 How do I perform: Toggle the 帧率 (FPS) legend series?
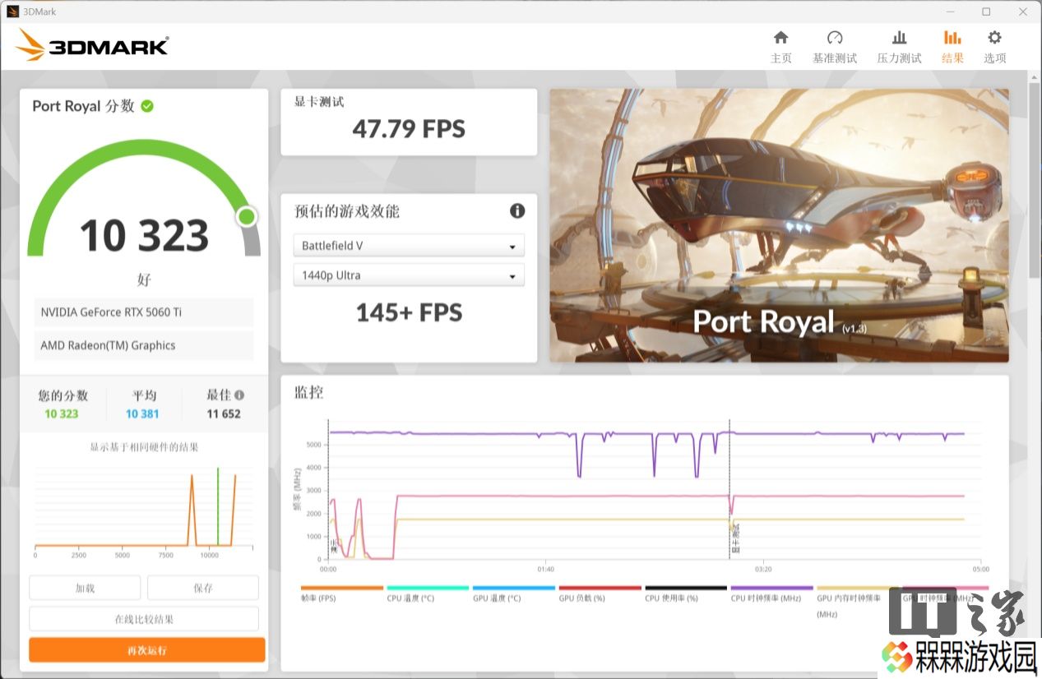[x=341, y=594]
